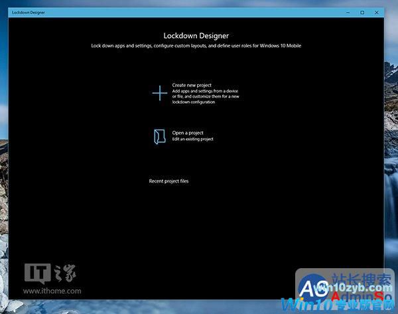The image size is (398, 314).
Task: Select 'Open a project' label
Action: point(188,133)
